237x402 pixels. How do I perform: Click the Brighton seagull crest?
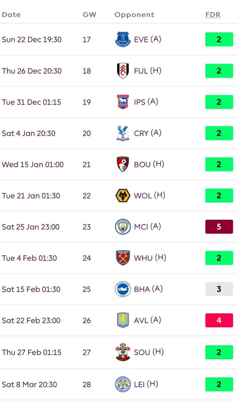[x=123, y=289]
